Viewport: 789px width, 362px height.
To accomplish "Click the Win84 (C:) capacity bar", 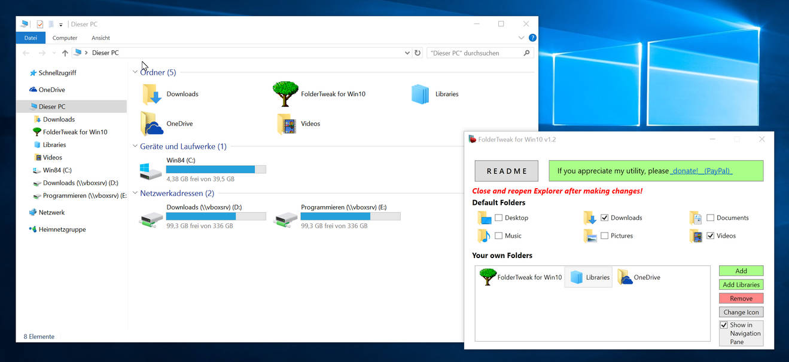I will tap(216, 170).
